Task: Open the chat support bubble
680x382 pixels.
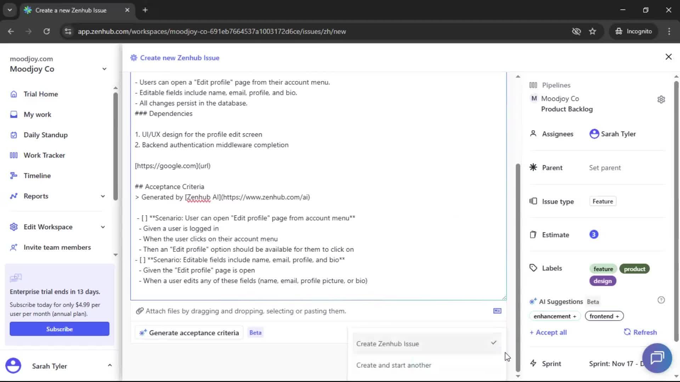Action: [x=657, y=358]
